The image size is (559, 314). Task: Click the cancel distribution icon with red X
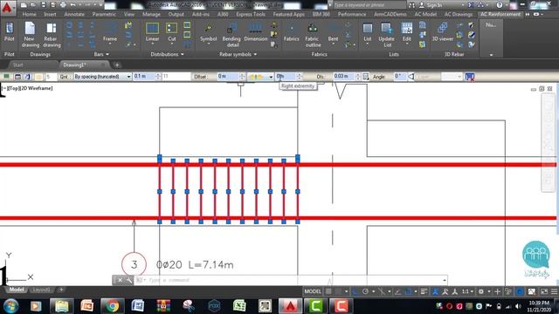tap(470, 77)
